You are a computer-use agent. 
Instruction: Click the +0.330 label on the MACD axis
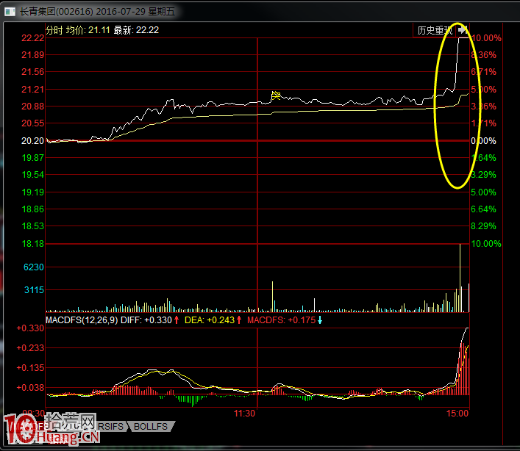30,328
